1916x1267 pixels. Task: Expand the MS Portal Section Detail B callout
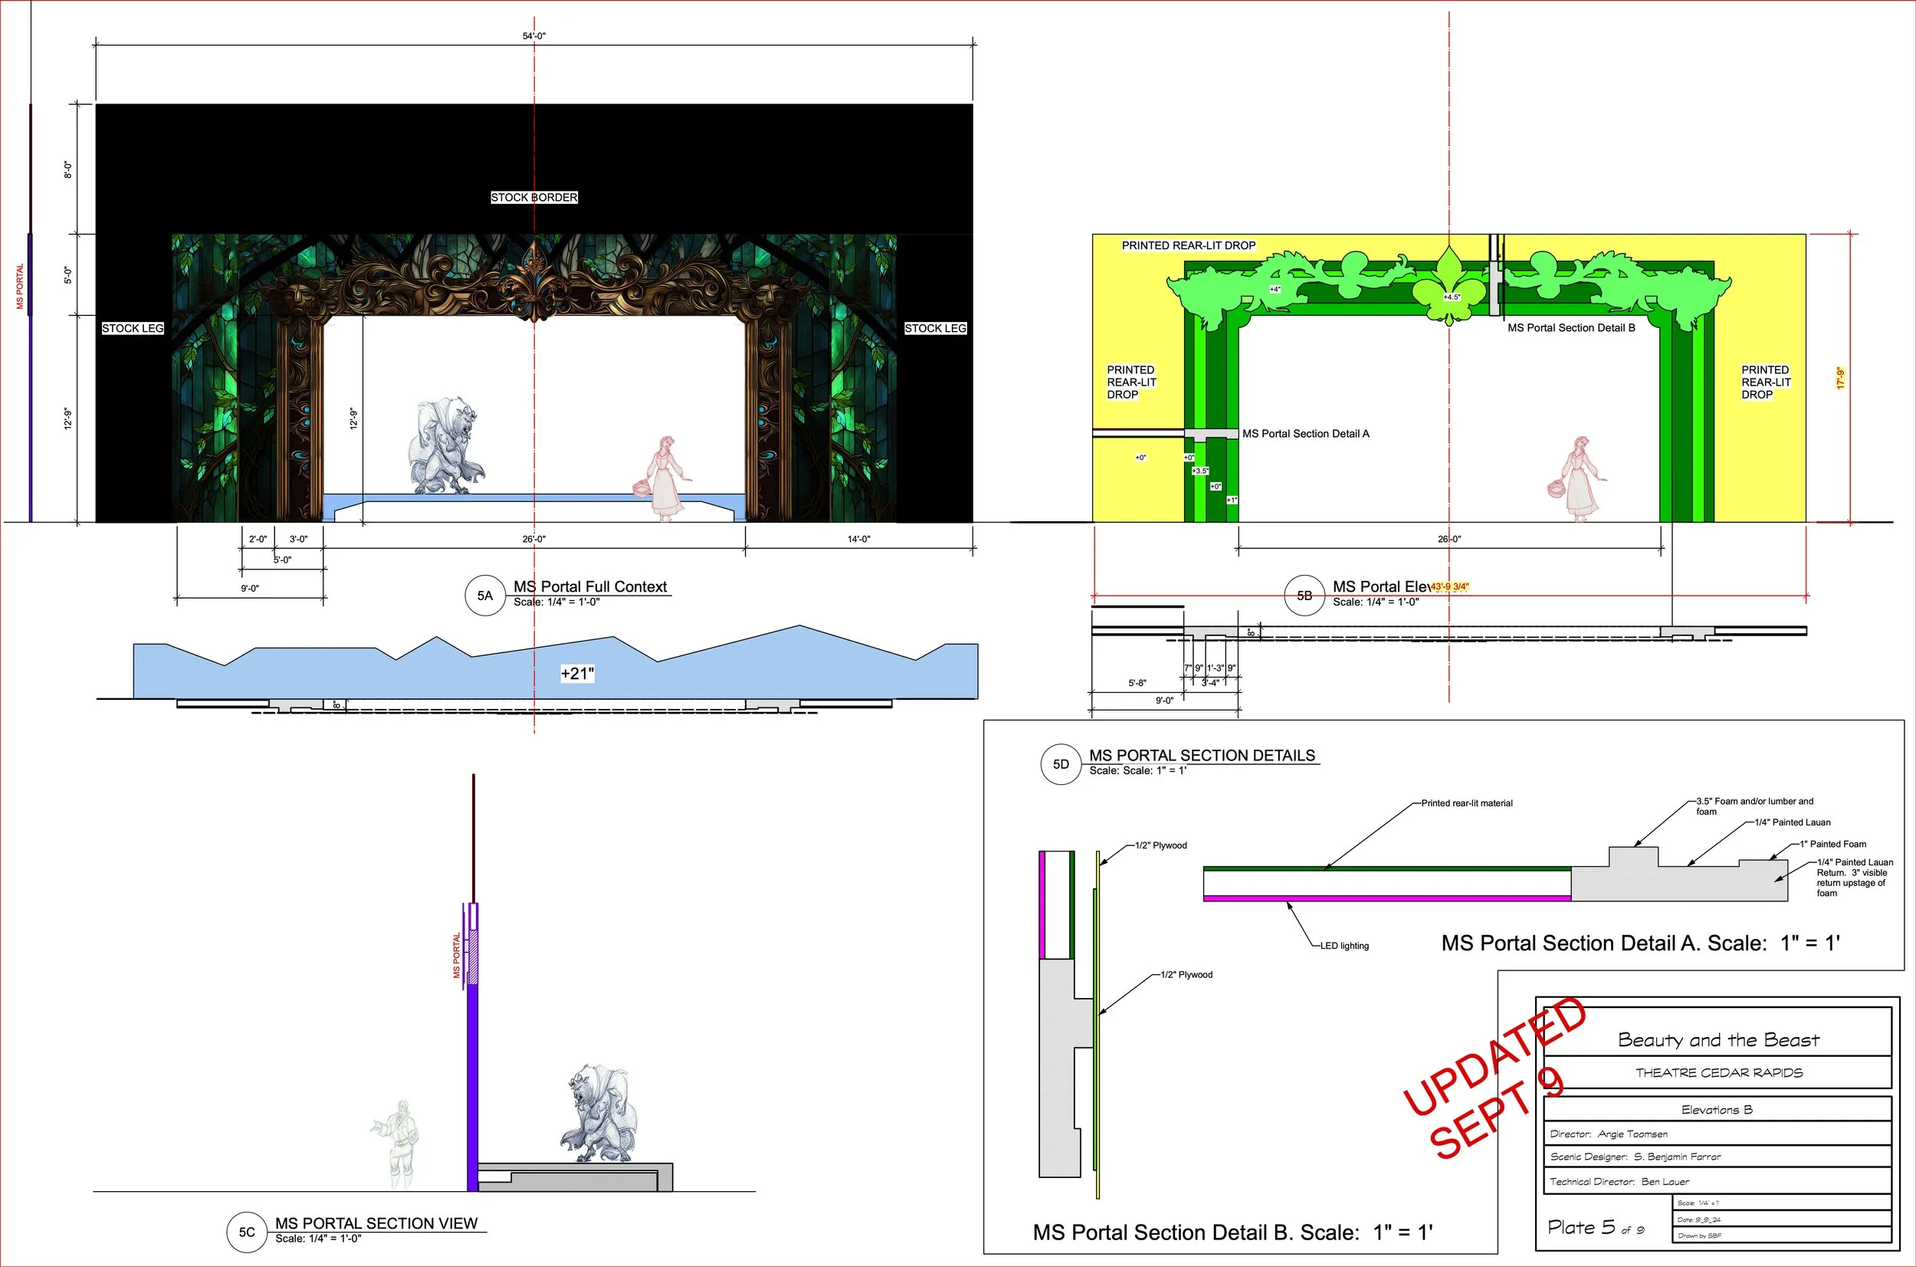coord(1570,328)
